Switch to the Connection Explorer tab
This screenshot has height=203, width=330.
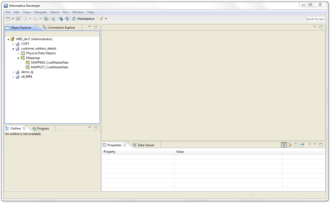click(x=61, y=27)
